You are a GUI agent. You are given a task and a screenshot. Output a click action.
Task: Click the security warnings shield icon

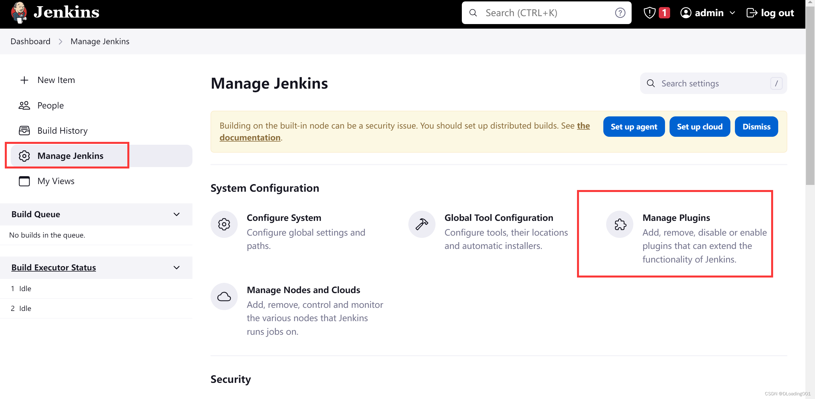coord(649,13)
